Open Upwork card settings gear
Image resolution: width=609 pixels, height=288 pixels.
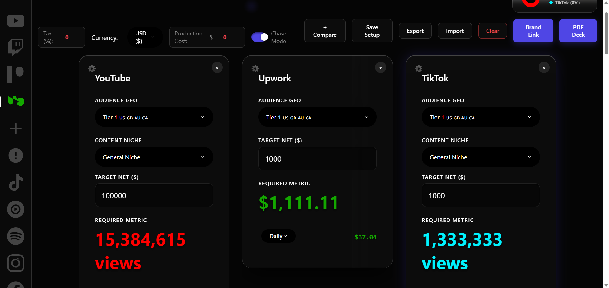click(x=255, y=68)
